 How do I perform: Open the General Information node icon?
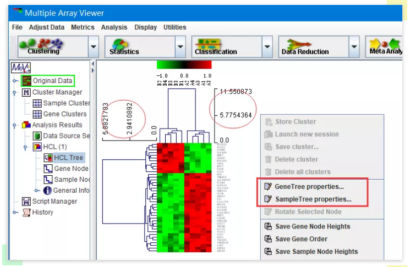tap(47, 191)
